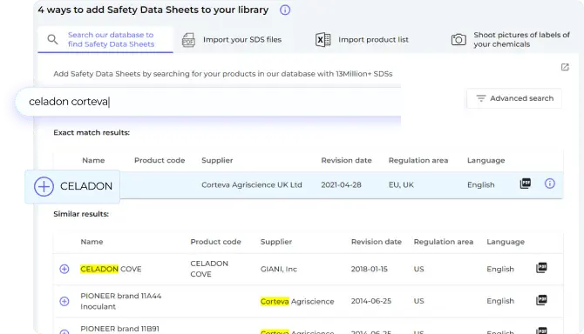The height and width of the screenshot is (334, 584).
Task: Click the magnifier icon in the search tab
Action: (x=52, y=39)
